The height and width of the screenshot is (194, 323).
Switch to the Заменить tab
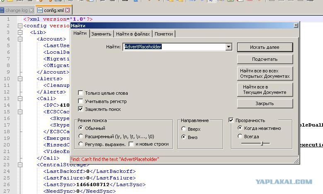click(x=101, y=34)
